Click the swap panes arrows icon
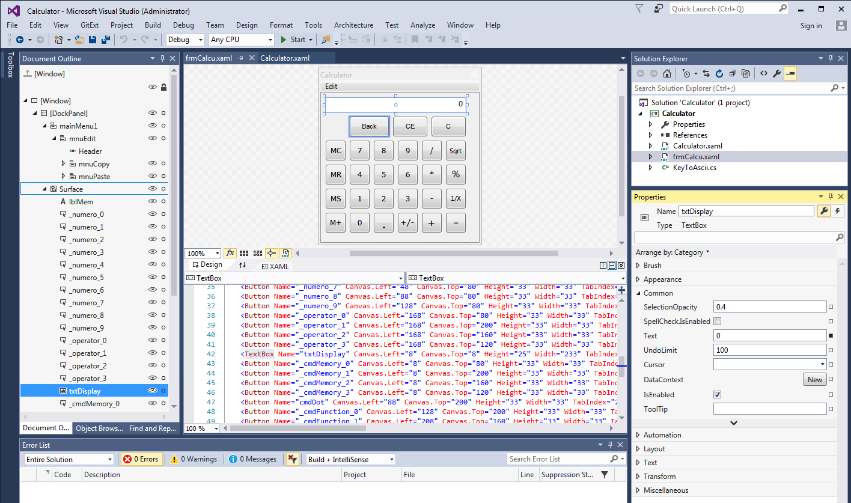The width and height of the screenshot is (851, 503). coord(243,265)
